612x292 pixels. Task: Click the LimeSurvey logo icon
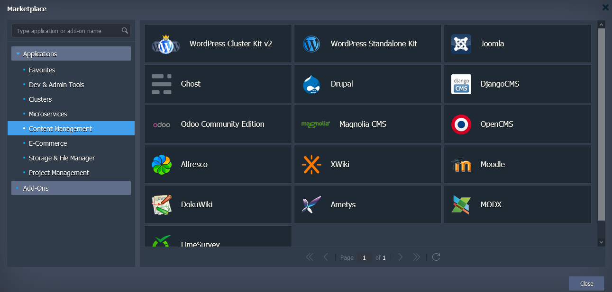coord(162,241)
